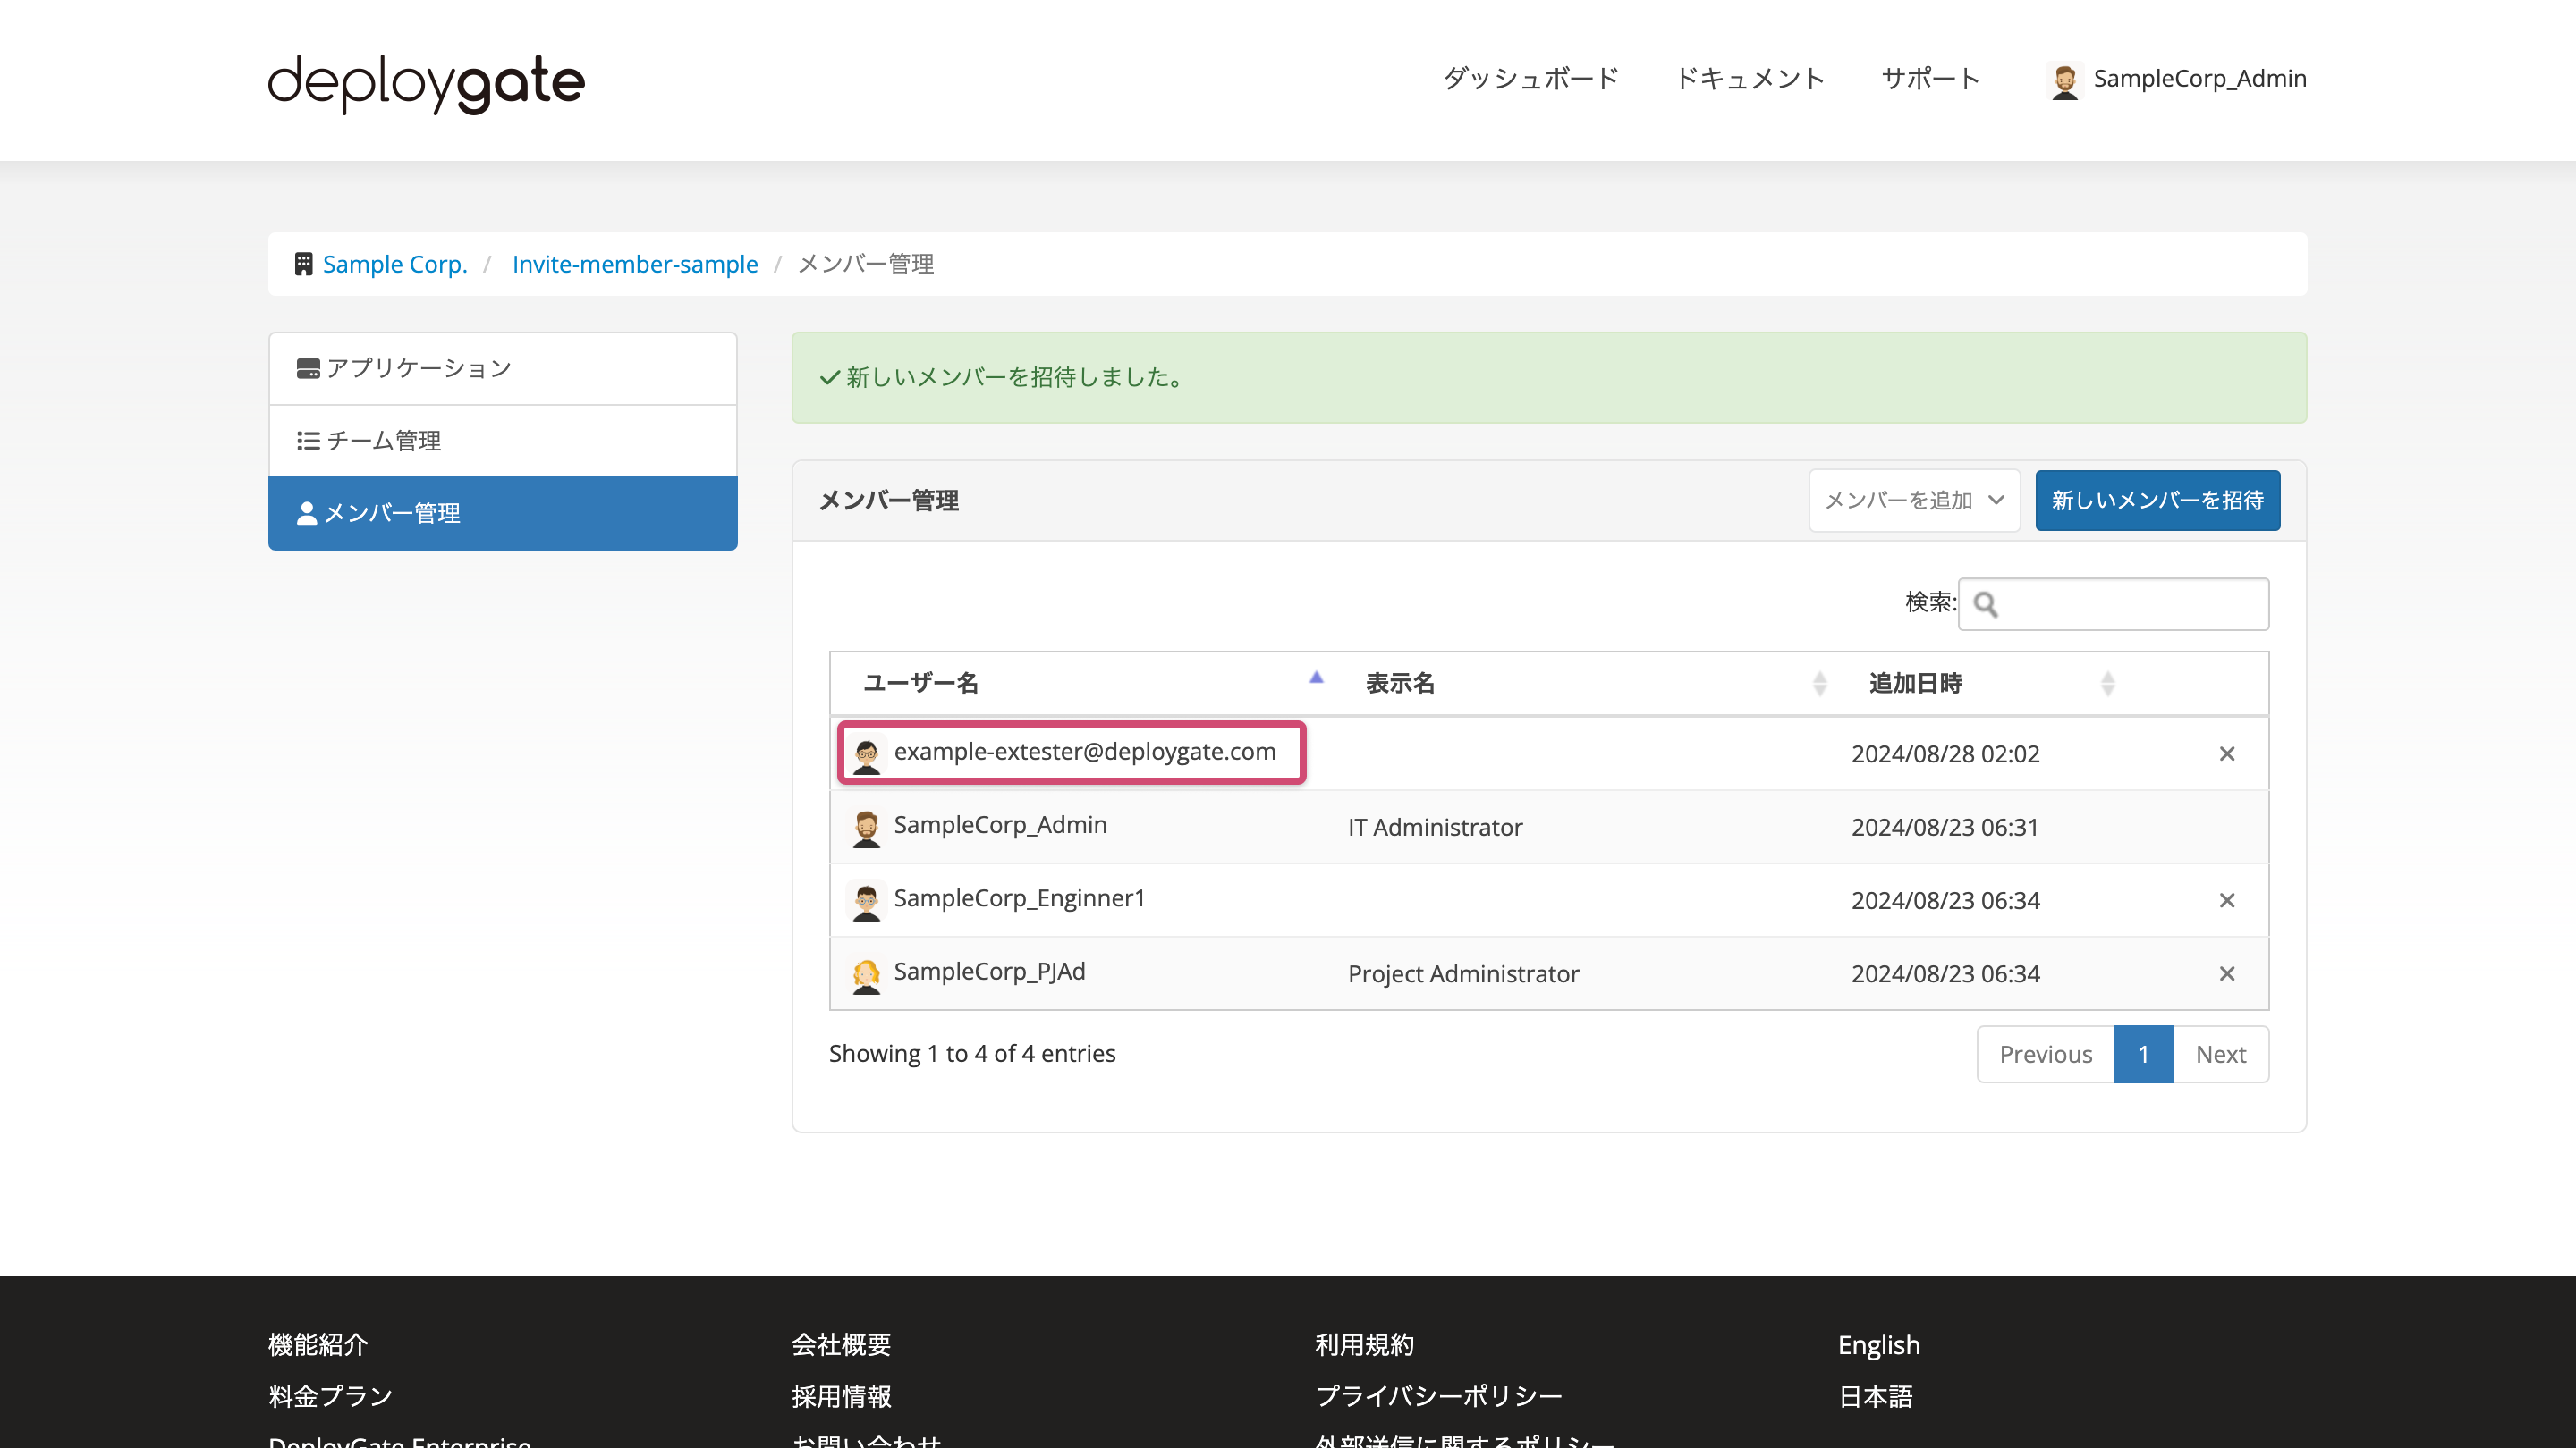Open the メンバーを追加 dropdown
The width and height of the screenshot is (2576, 1448).
coord(1913,501)
